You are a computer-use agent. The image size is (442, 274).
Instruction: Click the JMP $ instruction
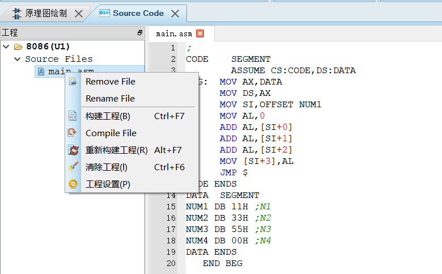tap(233, 172)
